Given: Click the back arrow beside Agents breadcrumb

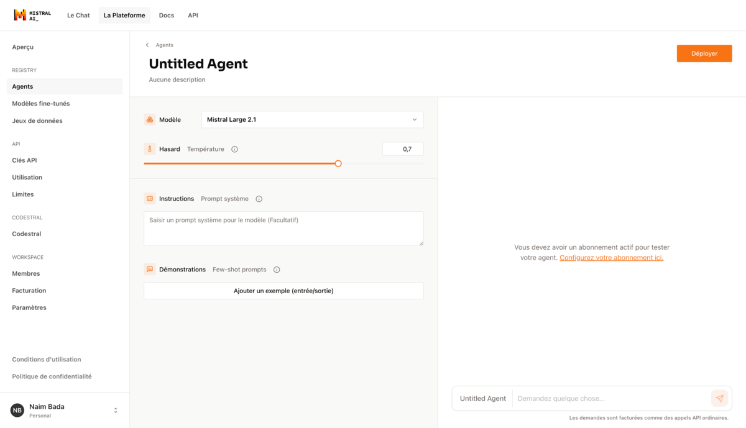Looking at the screenshot, I should tap(147, 45).
